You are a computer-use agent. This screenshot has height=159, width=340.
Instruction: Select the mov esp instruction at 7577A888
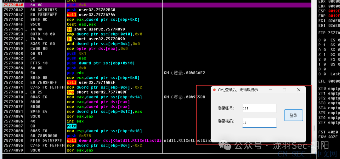tap(104, 131)
